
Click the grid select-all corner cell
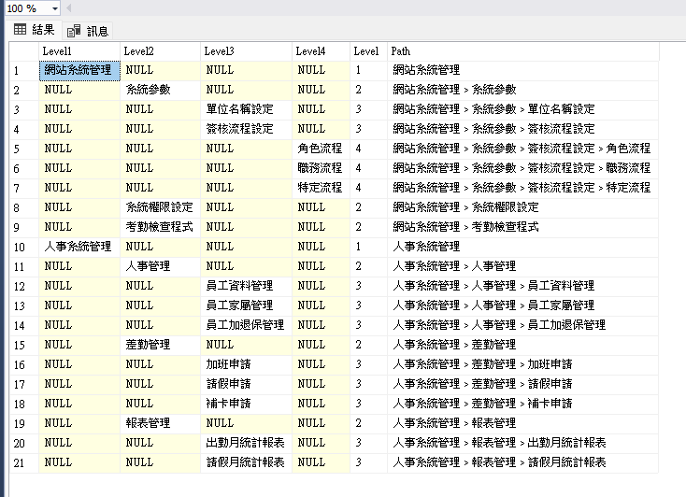(24, 51)
